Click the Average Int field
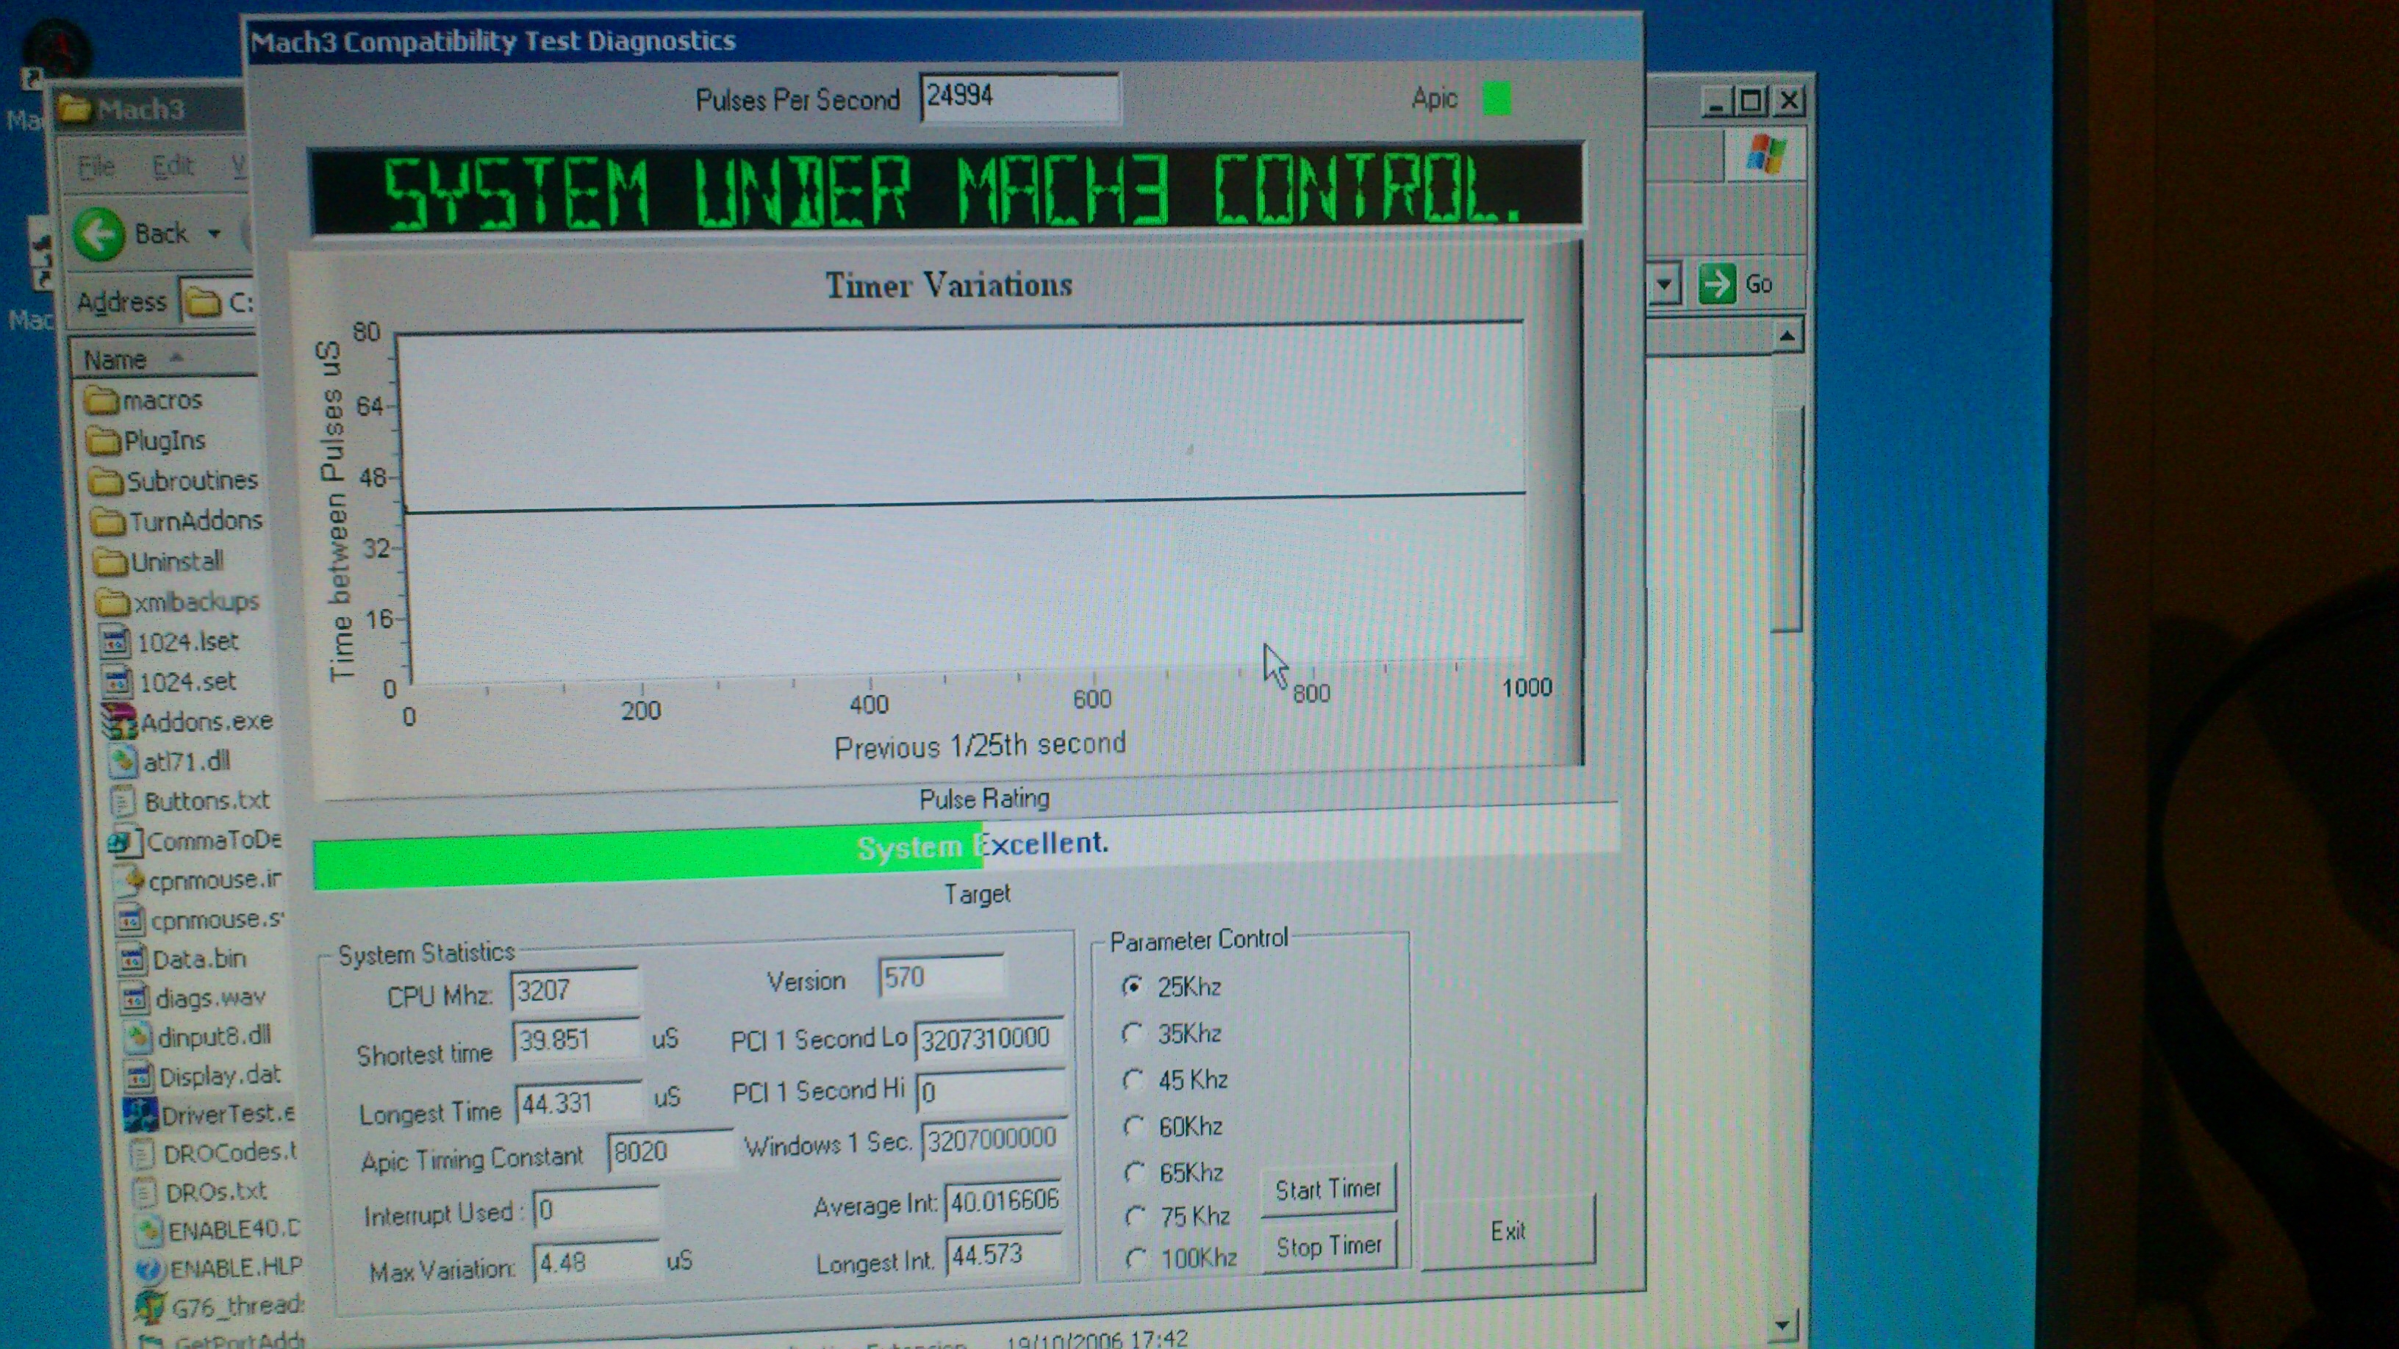Screen dimensions: 2399x1349 coord(1004,1202)
